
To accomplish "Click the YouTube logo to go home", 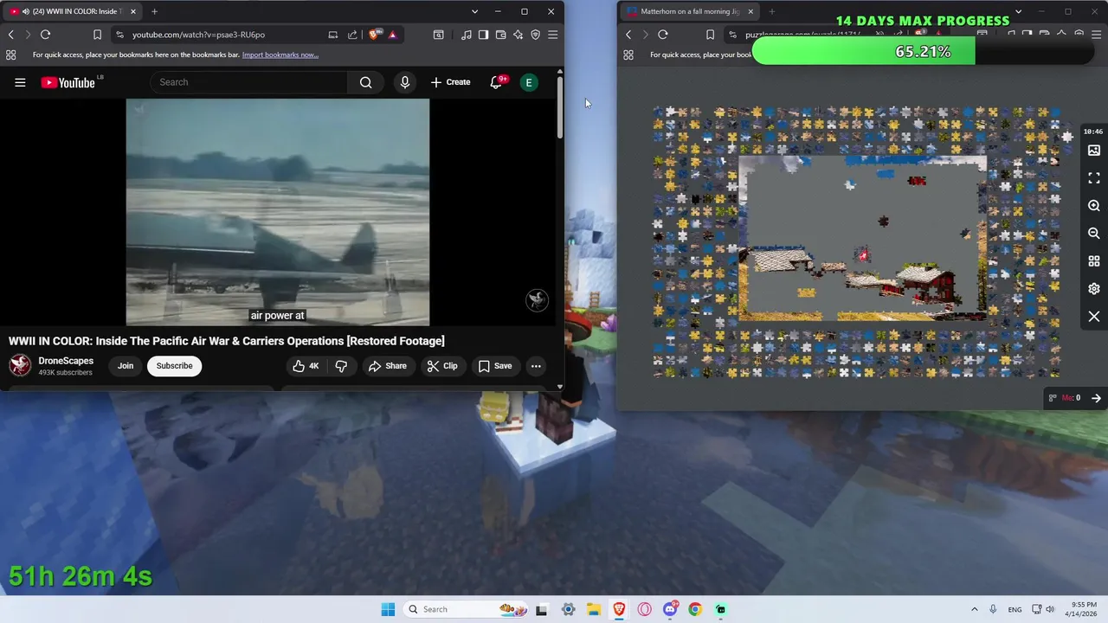I will click(68, 82).
